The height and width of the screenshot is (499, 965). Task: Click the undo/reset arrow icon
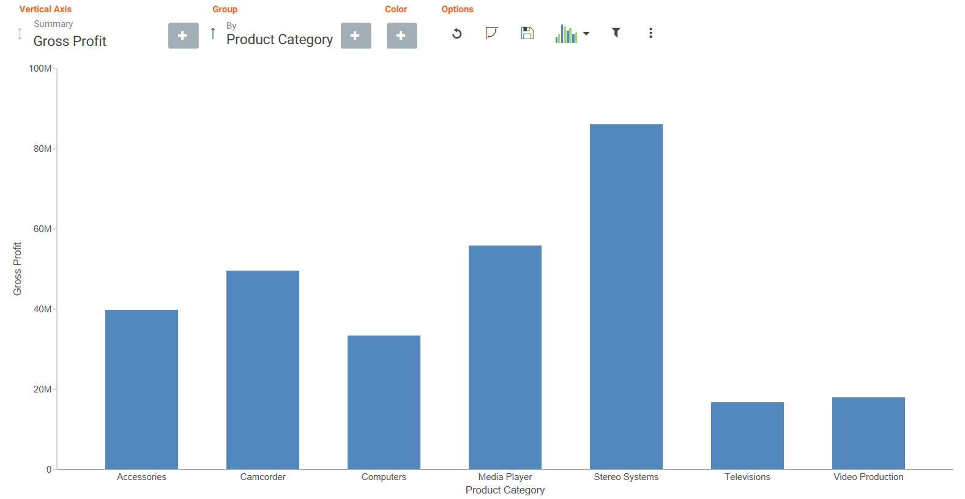pyautogui.click(x=456, y=34)
